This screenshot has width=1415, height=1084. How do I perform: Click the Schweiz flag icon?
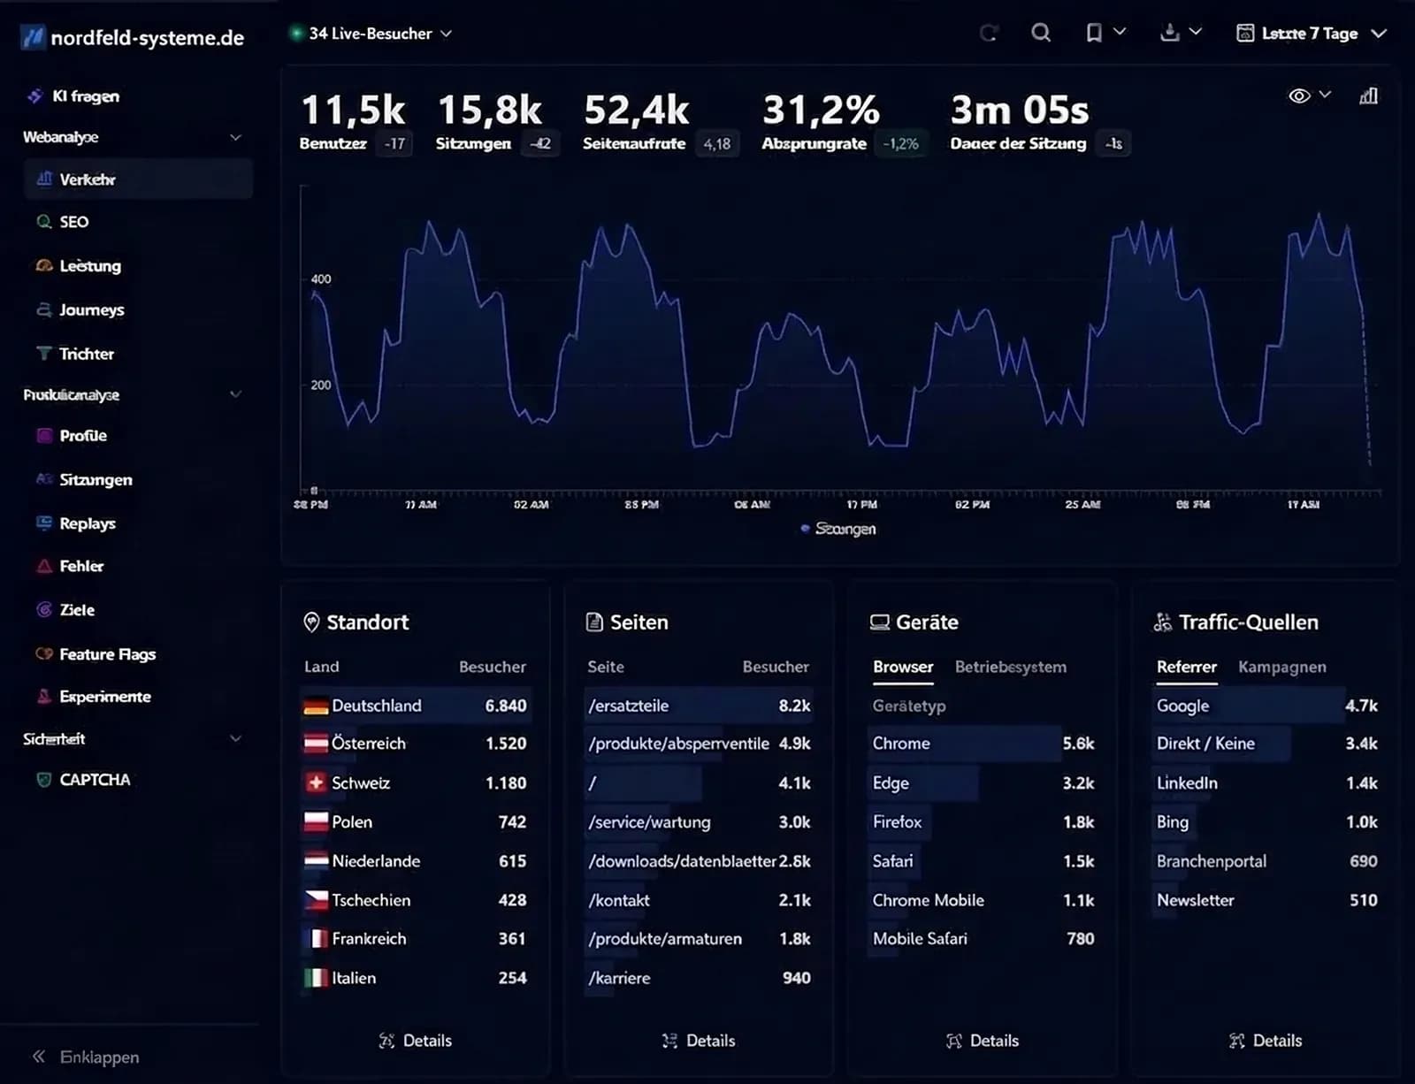click(x=316, y=782)
